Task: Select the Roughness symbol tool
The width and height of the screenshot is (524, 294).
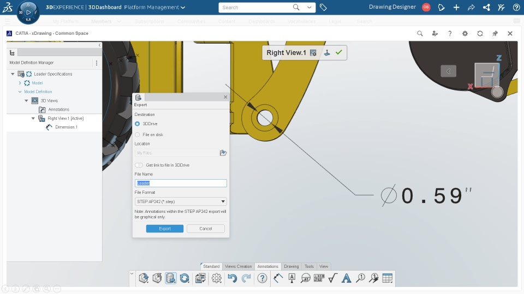Action: click(333, 278)
